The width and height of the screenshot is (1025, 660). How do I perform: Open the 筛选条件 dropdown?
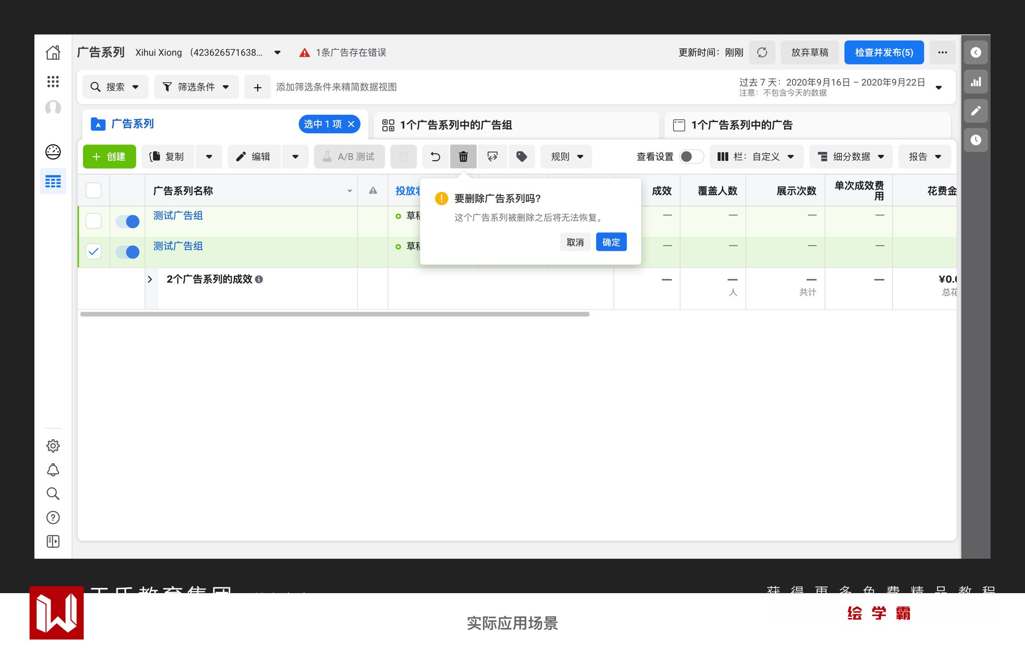(196, 87)
